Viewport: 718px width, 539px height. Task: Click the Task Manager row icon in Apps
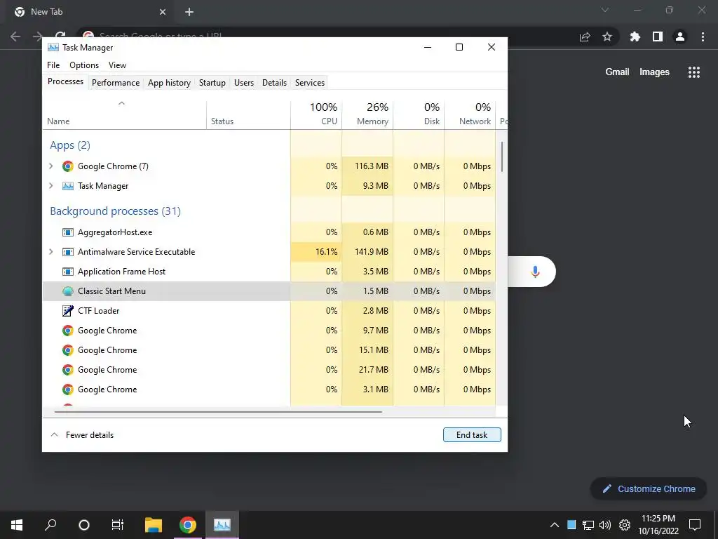(68, 186)
